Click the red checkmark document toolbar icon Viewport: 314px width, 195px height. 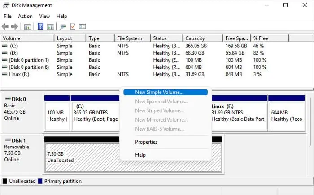tap(73, 26)
